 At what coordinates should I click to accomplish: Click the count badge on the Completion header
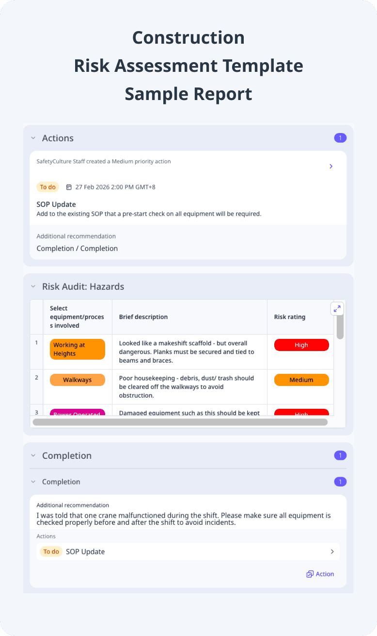tap(340, 455)
